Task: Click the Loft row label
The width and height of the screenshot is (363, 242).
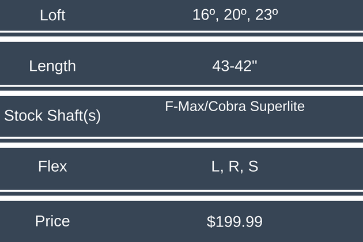Action: [52, 16]
